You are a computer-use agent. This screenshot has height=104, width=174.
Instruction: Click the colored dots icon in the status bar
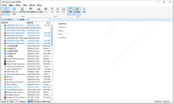tap(32, 102)
